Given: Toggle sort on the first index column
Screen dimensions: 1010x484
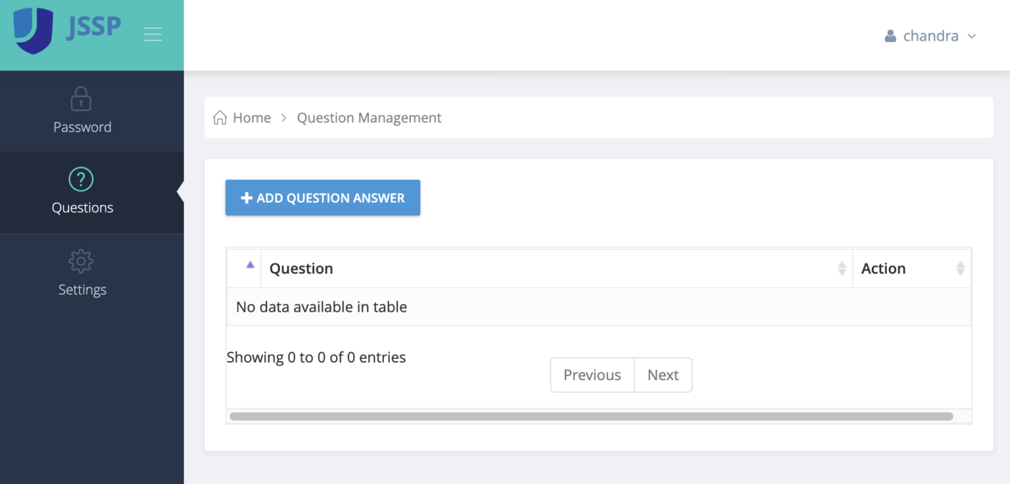Looking at the screenshot, I should pos(250,265).
